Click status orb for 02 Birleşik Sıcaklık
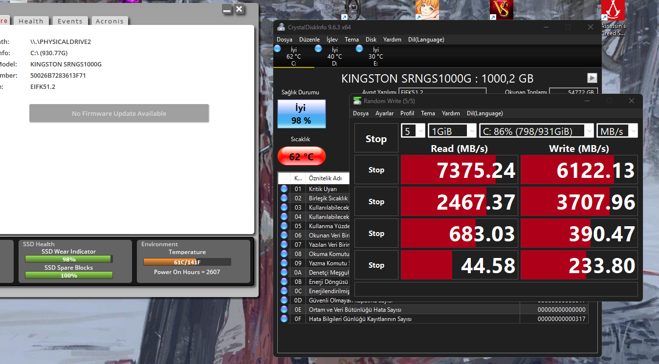659x364 pixels. (x=284, y=198)
